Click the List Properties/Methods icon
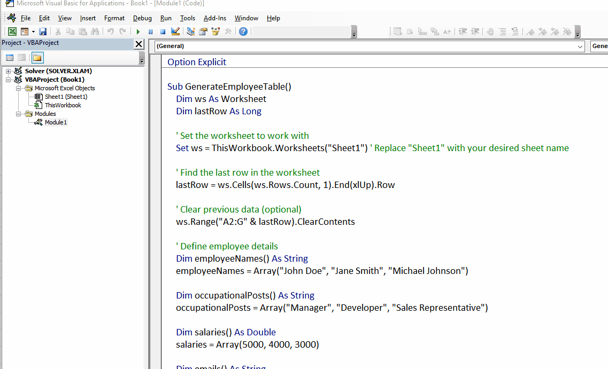 click(x=397, y=32)
